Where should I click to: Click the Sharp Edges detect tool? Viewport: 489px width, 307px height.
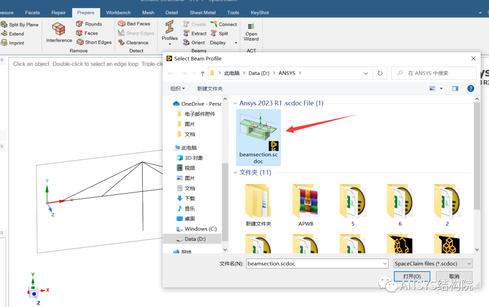click(x=136, y=33)
